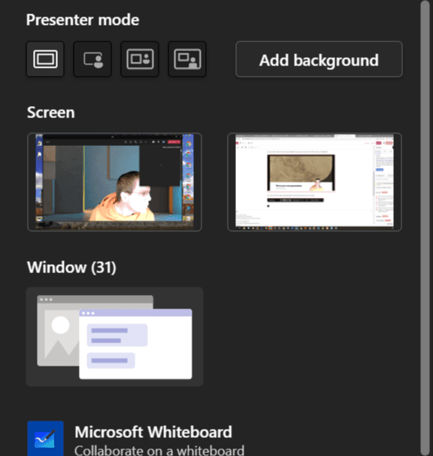Select the content only presenter mode icon
This screenshot has height=456, width=433.
45,59
